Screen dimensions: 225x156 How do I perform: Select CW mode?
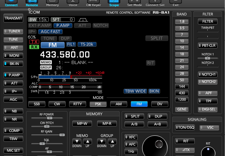[57, 104]
